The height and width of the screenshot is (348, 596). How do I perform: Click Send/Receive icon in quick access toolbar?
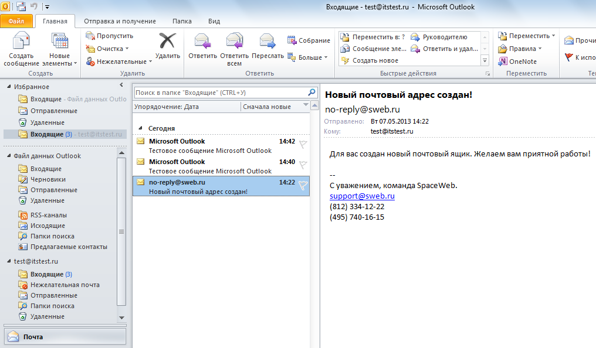coord(21,6)
